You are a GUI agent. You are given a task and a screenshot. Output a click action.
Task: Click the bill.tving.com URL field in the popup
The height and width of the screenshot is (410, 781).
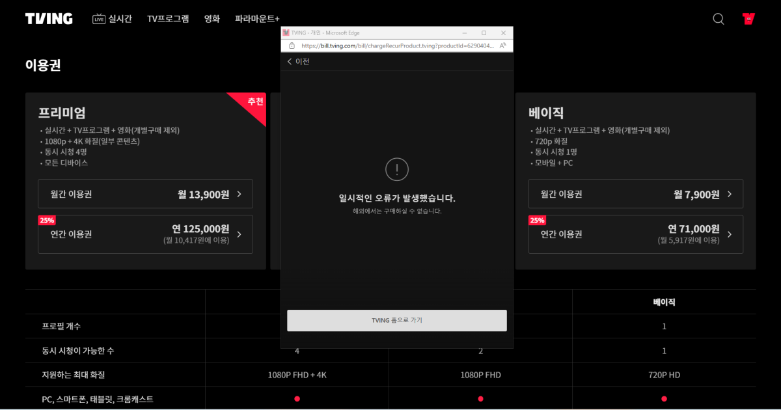click(397, 46)
